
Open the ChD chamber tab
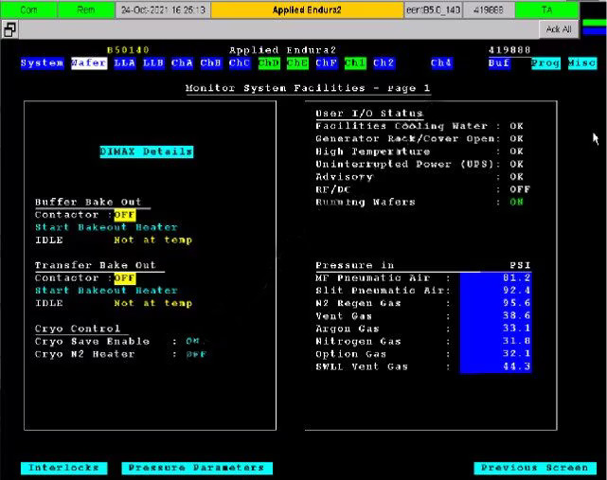click(x=268, y=63)
